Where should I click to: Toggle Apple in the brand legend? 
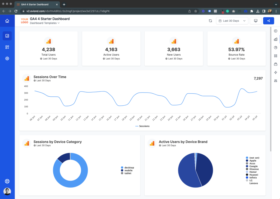tap(251, 161)
